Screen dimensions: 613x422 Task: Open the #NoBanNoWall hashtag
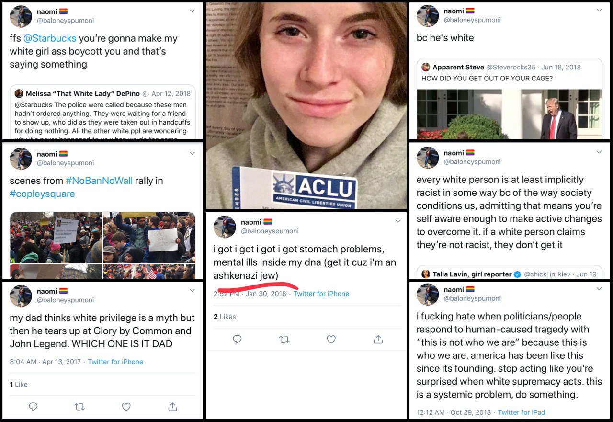point(99,181)
